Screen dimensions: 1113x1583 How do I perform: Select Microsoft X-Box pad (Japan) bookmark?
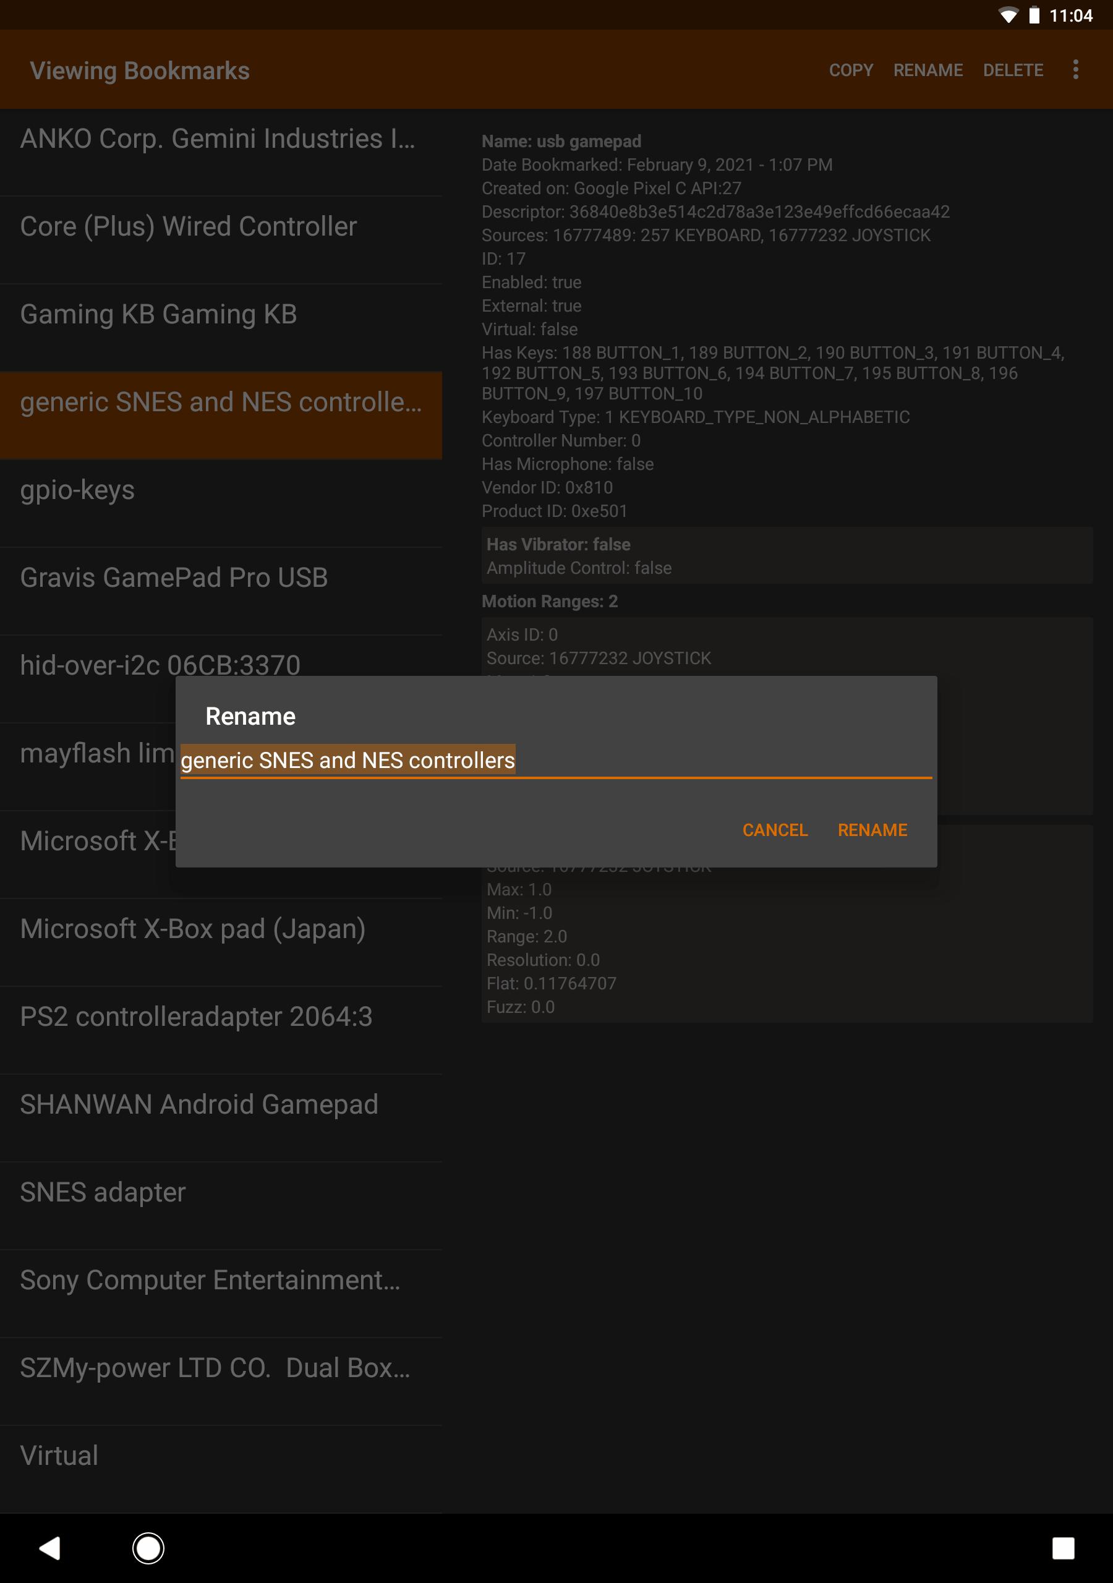point(221,942)
